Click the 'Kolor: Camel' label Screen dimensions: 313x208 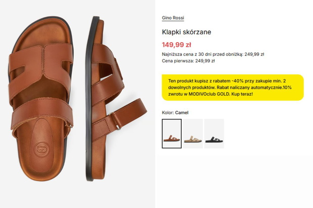click(x=175, y=113)
